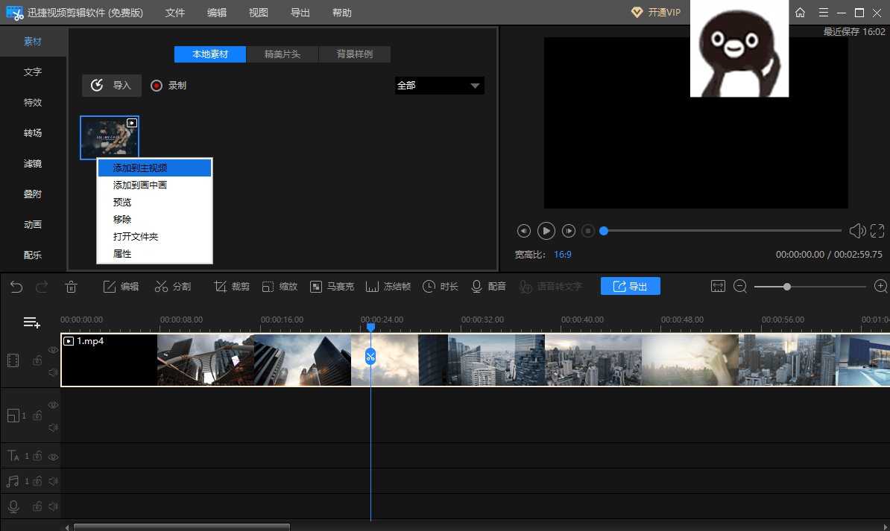Image resolution: width=890 pixels, height=531 pixels.
Task: Toggle visibility eye on text track
Action: [53, 456]
